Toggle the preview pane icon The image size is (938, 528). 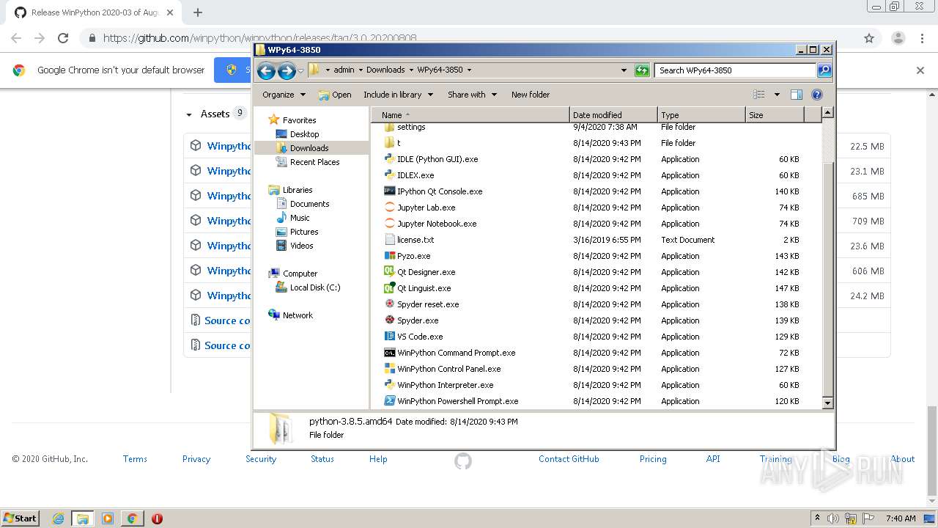coord(797,95)
